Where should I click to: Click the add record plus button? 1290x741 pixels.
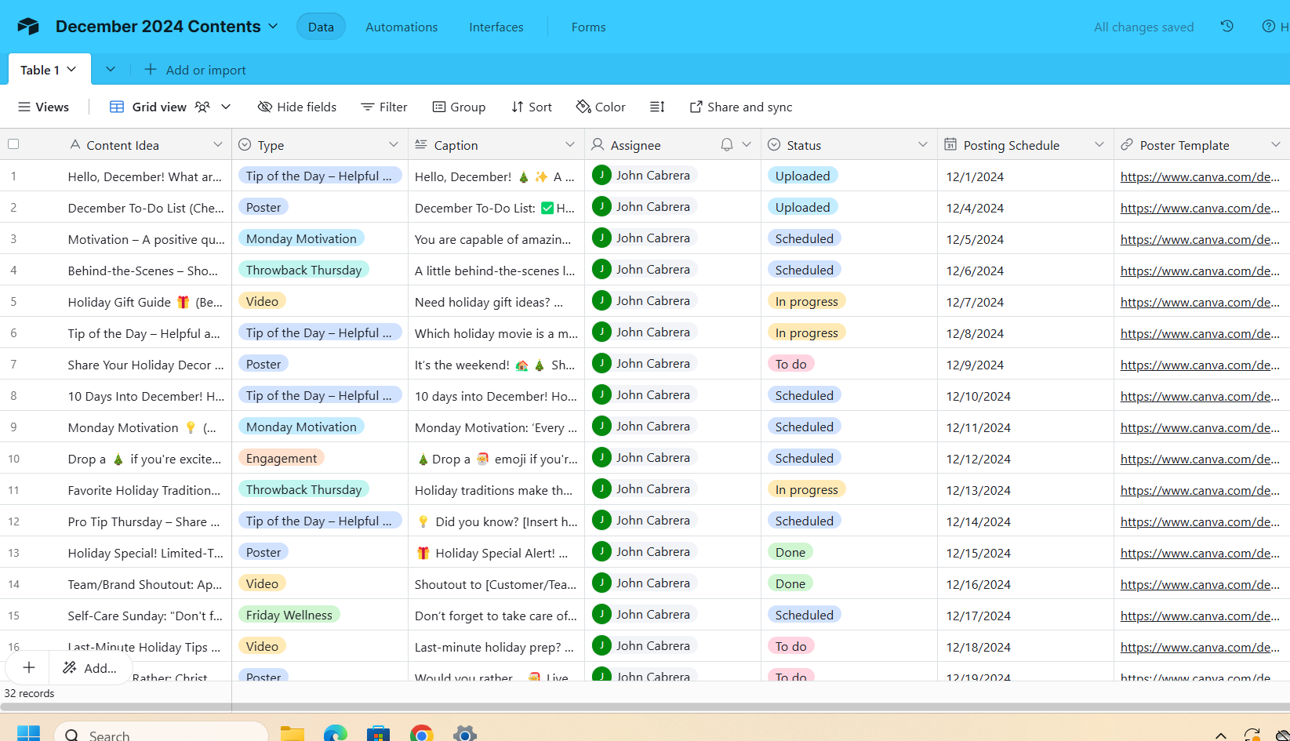pos(29,667)
